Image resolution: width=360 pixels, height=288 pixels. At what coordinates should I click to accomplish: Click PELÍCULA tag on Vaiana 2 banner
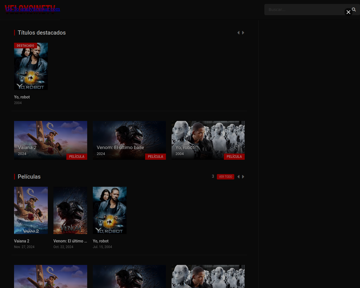point(77,157)
